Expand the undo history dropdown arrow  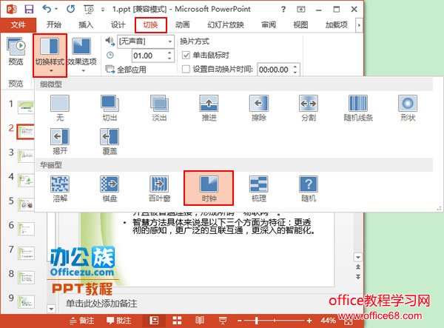[x=56, y=9]
